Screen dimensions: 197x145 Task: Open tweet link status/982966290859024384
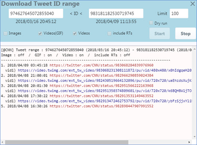click(101, 76)
